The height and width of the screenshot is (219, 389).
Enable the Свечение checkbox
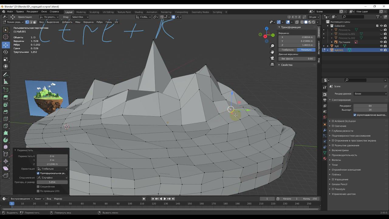(x=333, y=126)
